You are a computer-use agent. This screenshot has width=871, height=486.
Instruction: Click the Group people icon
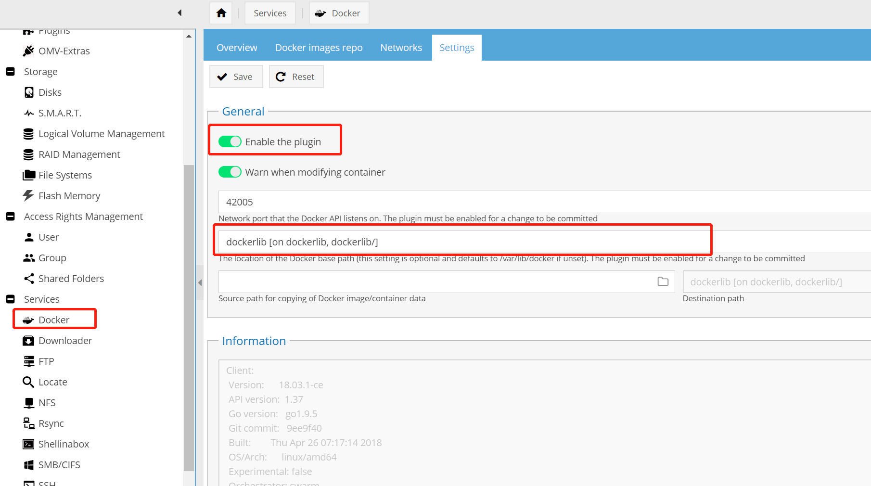pyautogui.click(x=29, y=258)
